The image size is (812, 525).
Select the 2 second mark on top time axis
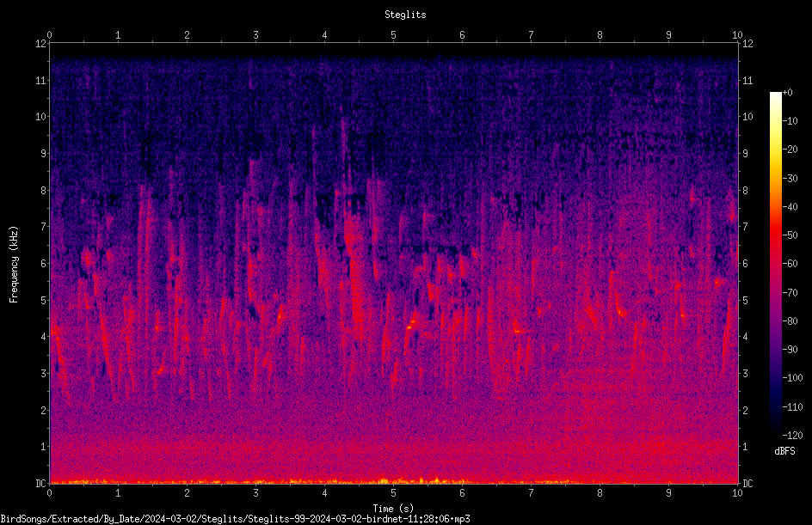187,35
